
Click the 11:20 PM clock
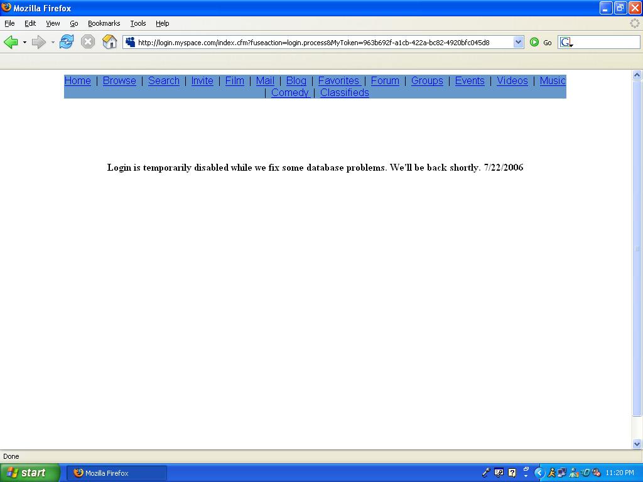click(x=620, y=473)
